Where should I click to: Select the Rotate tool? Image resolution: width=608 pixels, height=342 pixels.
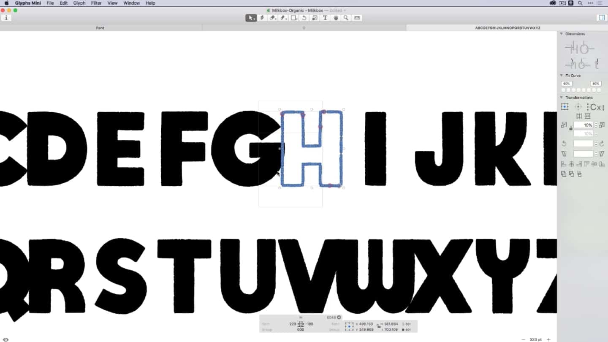pos(305,18)
